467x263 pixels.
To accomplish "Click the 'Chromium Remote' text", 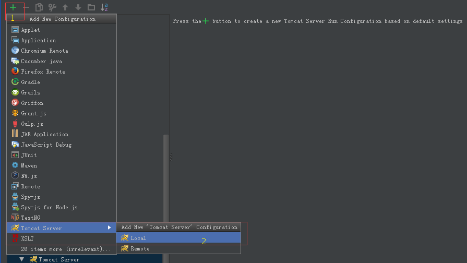I will tap(44, 51).
